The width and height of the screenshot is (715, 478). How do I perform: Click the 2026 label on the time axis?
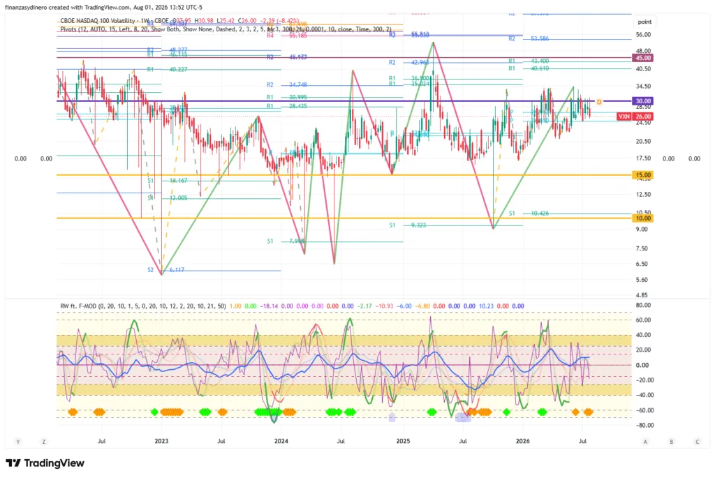[522, 441]
